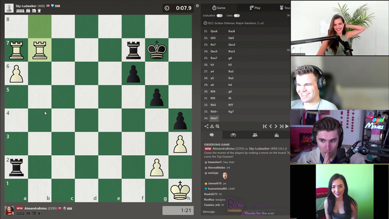The image size is (389, 219).
Task: Click the black clock showing 0:07.9
Action: 177,8
